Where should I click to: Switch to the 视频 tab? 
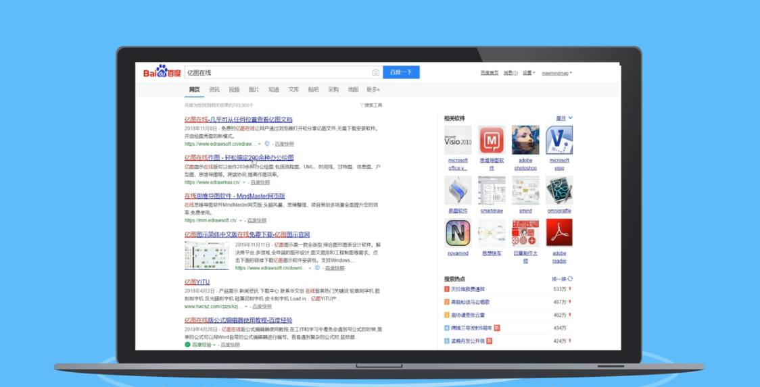pos(234,90)
